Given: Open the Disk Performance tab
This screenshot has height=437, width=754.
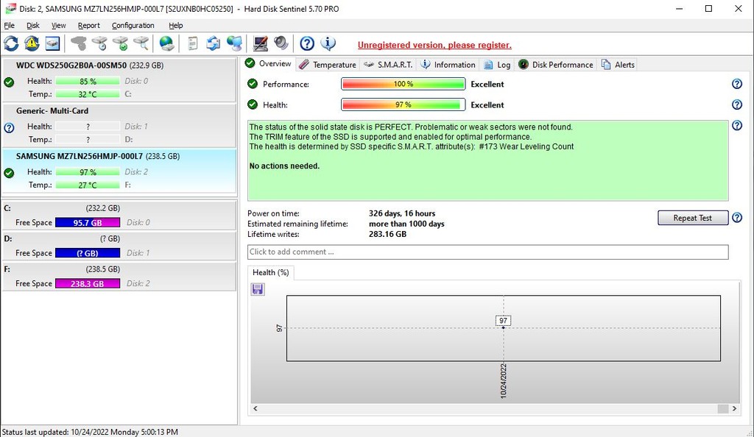Looking at the screenshot, I should coord(556,65).
